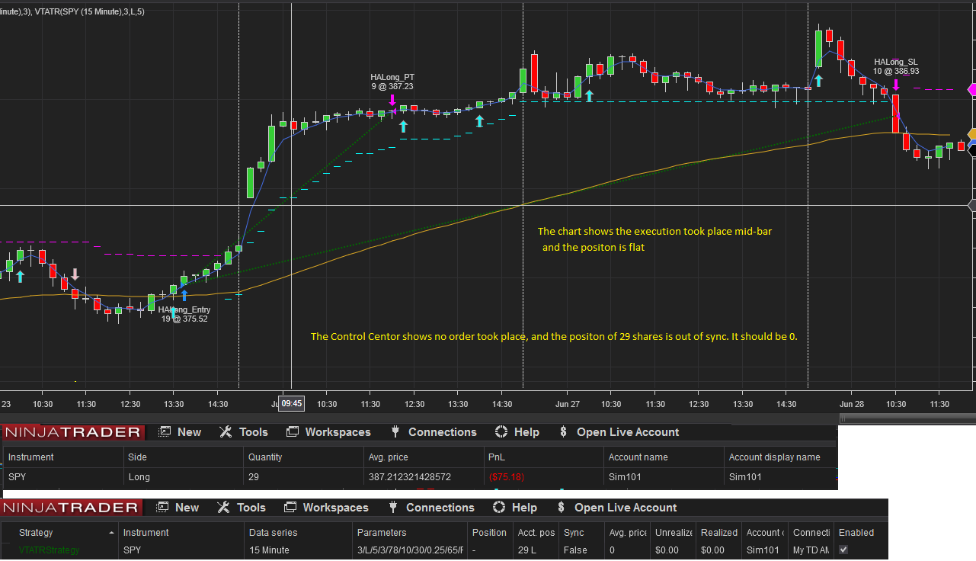Click the Connections plug icon
The height and width of the screenshot is (561, 976).
[x=395, y=431]
